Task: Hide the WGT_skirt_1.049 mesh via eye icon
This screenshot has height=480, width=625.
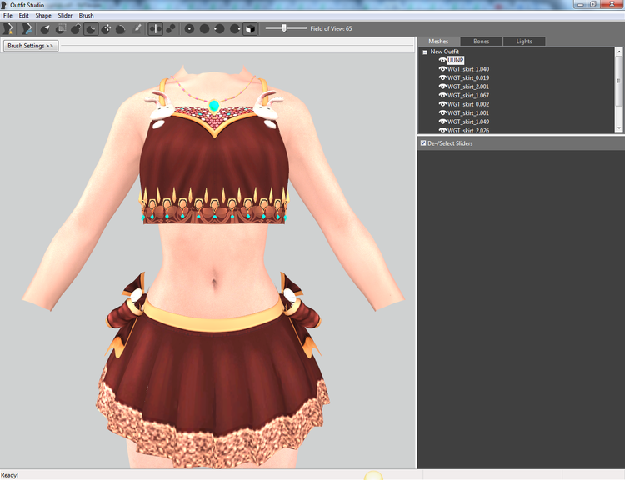Action: (x=442, y=122)
